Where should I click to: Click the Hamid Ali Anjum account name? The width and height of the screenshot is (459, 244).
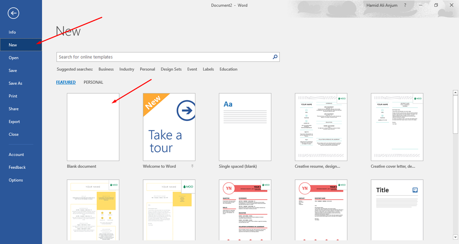[x=382, y=5]
